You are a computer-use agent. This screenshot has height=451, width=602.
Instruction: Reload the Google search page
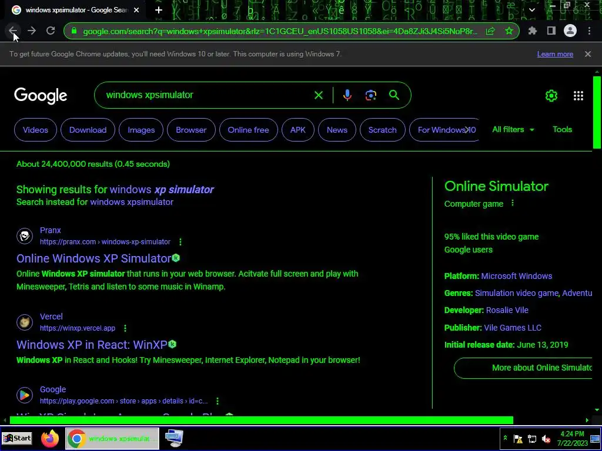pos(51,31)
